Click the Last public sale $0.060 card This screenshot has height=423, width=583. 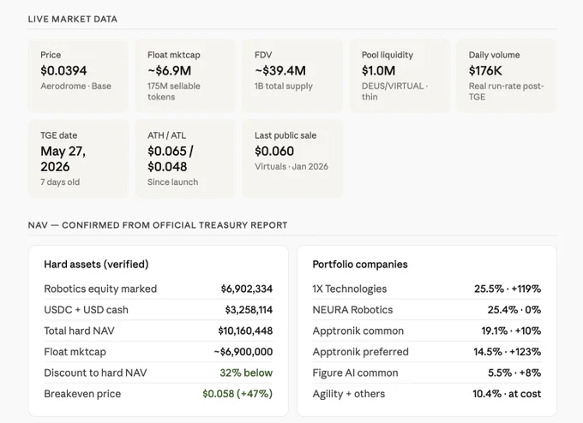pos(292,158)
